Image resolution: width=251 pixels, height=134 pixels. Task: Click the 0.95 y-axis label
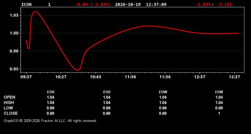point(15,69)
